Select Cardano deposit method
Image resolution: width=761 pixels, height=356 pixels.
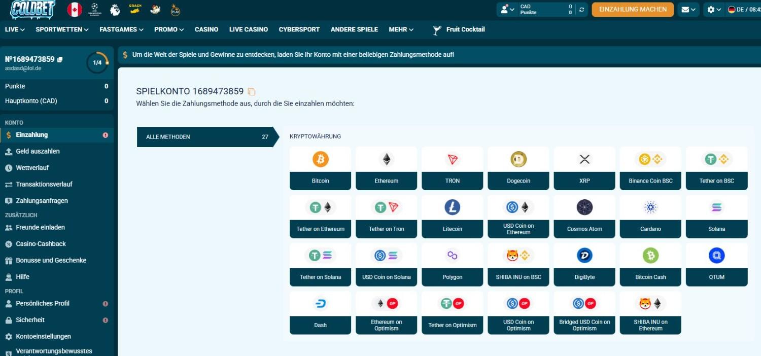click(x=650, y=217)
